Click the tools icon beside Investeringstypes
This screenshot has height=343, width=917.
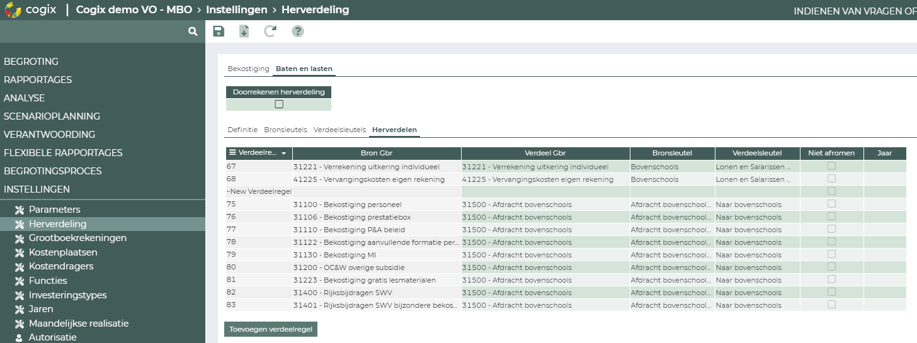coord(19,295)
